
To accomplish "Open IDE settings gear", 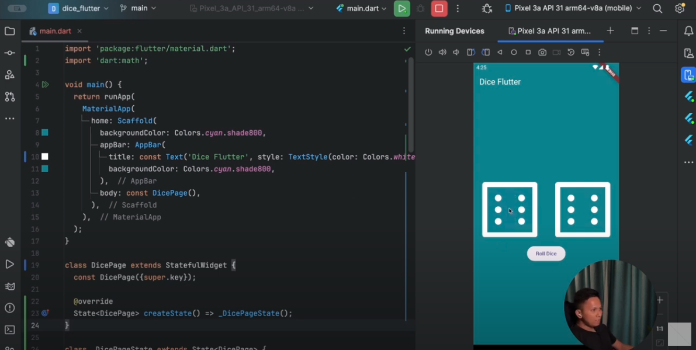I will (x=680, y=8).
